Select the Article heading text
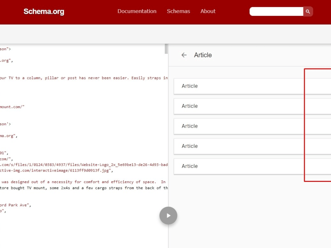Screen dimensions: 331x248 point(203,55)
